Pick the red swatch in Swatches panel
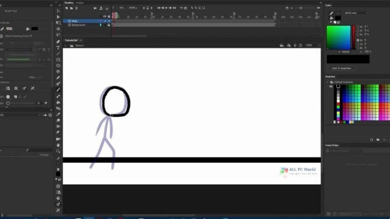The width and height of the screenshot is (390, 219). coord(338,104)
